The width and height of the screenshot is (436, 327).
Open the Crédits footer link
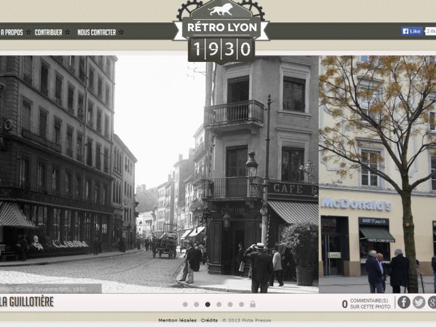pyautogui.click(x=209, y=320)
